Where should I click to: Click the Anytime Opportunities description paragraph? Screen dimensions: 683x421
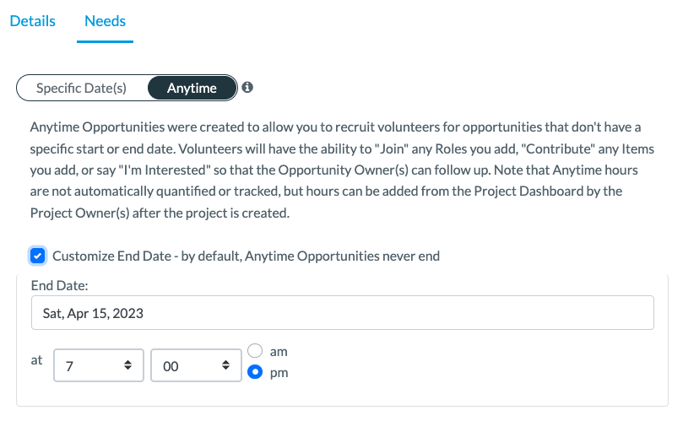click(x=342, y=170)
